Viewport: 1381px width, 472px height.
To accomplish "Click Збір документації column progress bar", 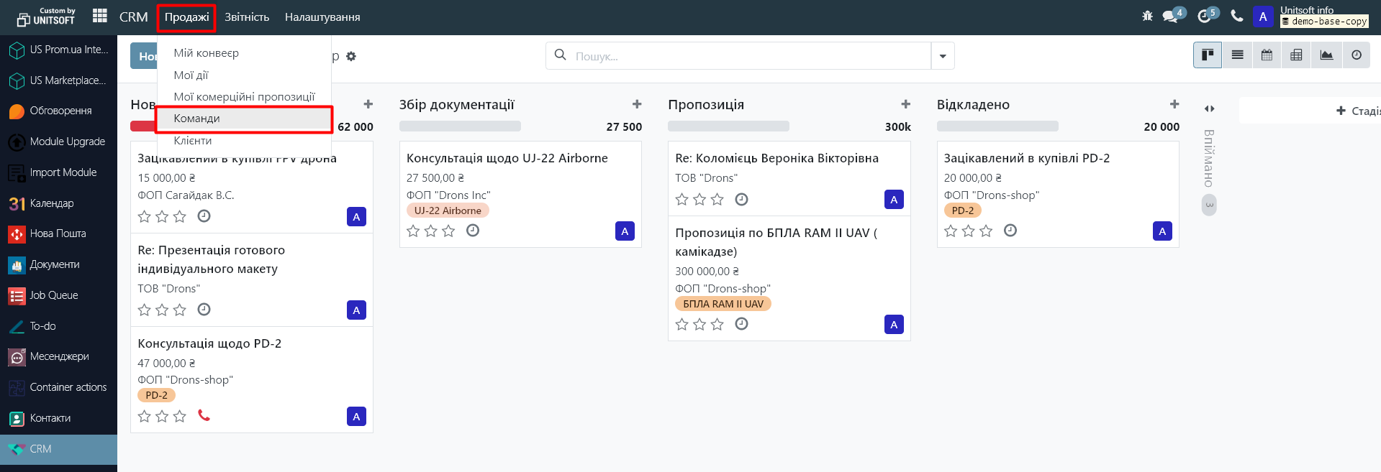I will pos(460,126).
